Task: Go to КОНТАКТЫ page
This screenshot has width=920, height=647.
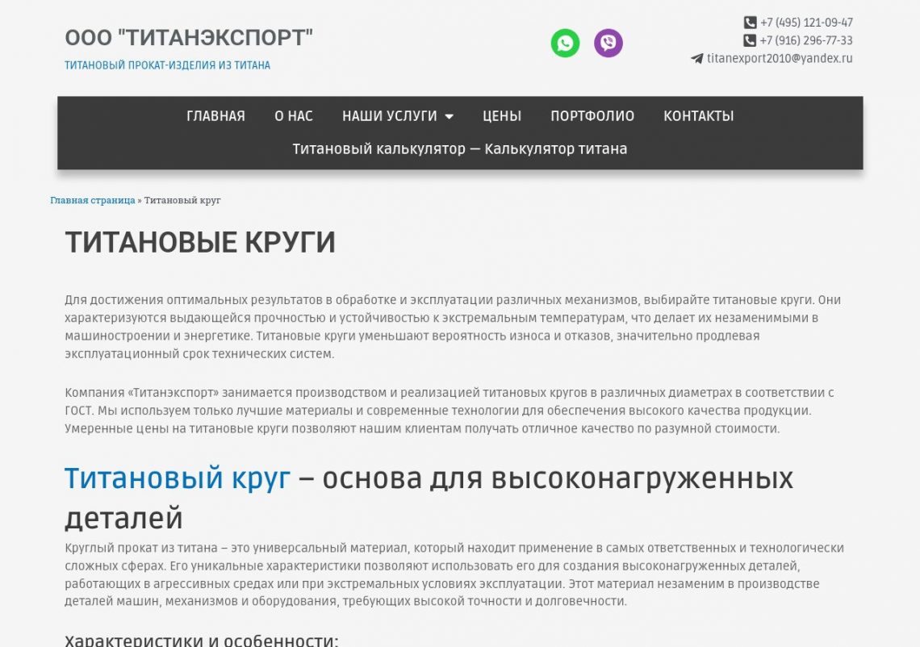Action: (698, 116)
